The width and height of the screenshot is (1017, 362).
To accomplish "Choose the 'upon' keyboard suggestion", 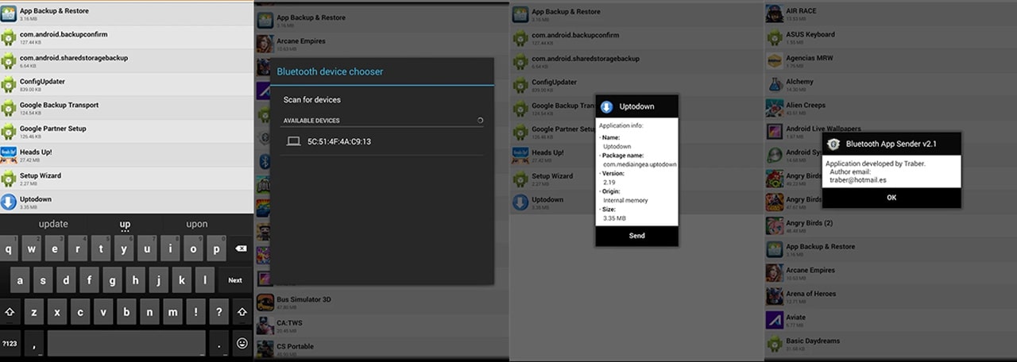I will [x=196, y=224].
